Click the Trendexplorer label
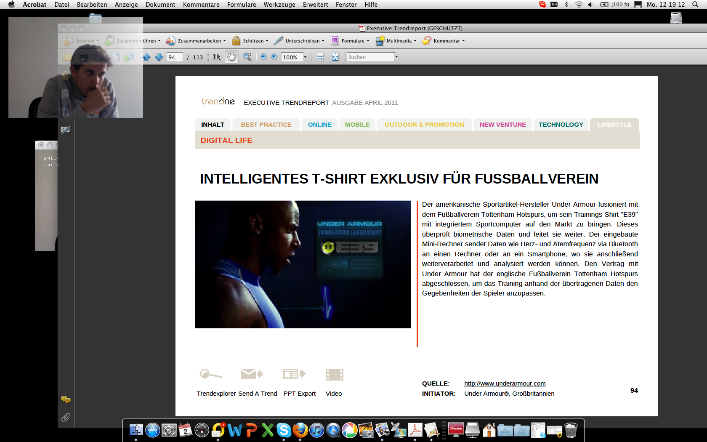 216,394
